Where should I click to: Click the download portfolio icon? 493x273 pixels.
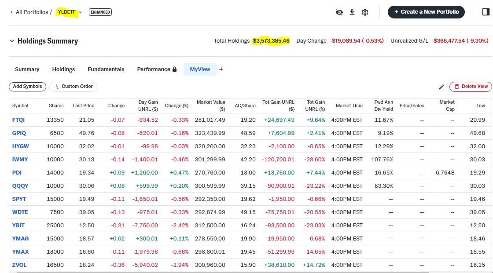(352, 12)
